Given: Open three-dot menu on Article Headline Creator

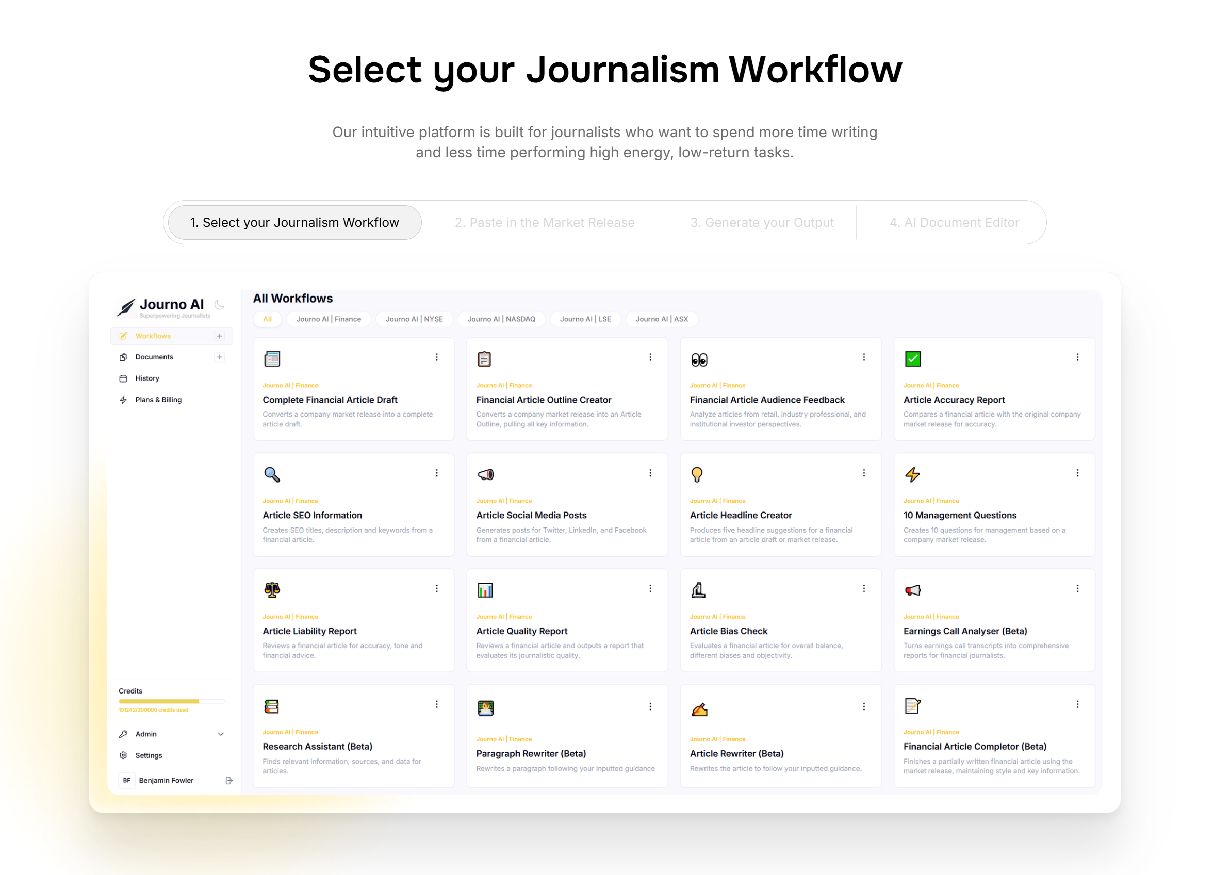Looking at the screenshot, I should click(x=864, y=472).
